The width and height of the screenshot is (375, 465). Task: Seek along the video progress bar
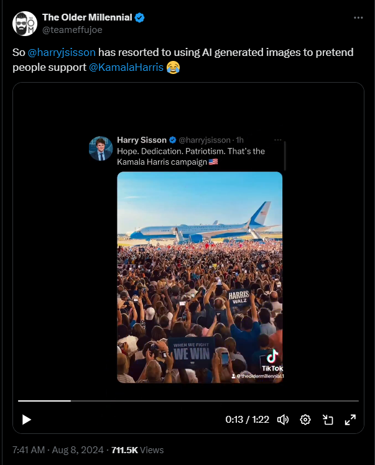(188, 401)
